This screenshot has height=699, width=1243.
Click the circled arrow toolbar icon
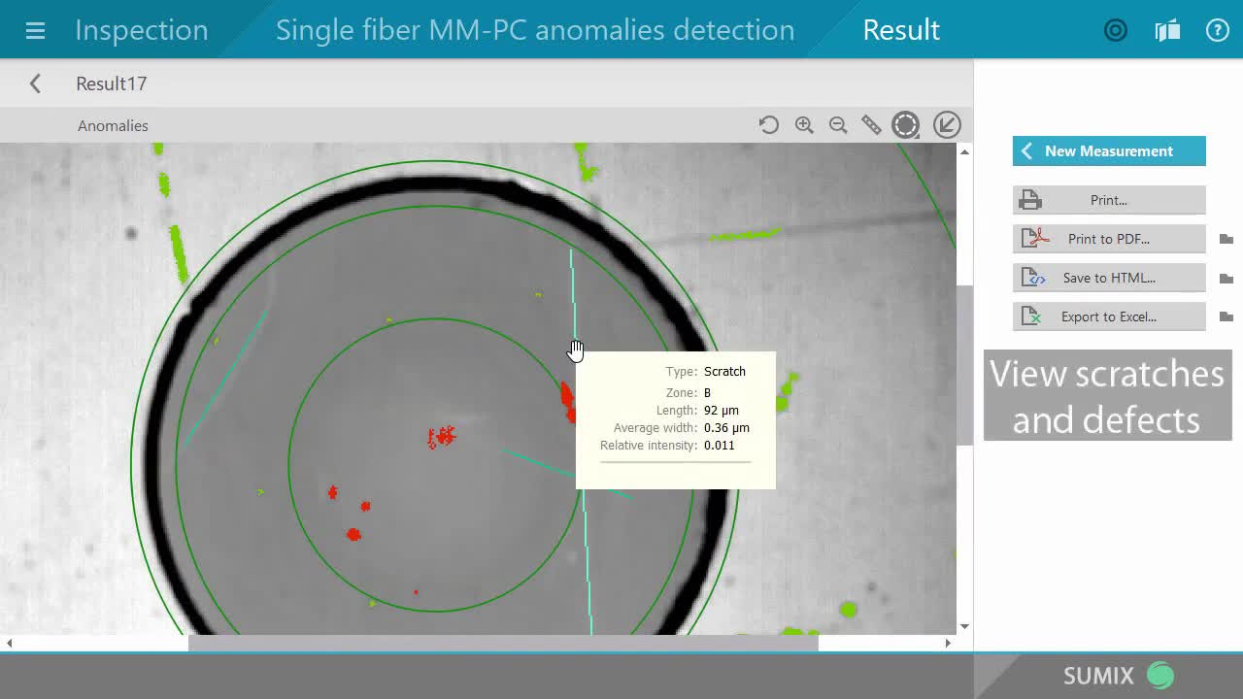click(x=947, y=125)
